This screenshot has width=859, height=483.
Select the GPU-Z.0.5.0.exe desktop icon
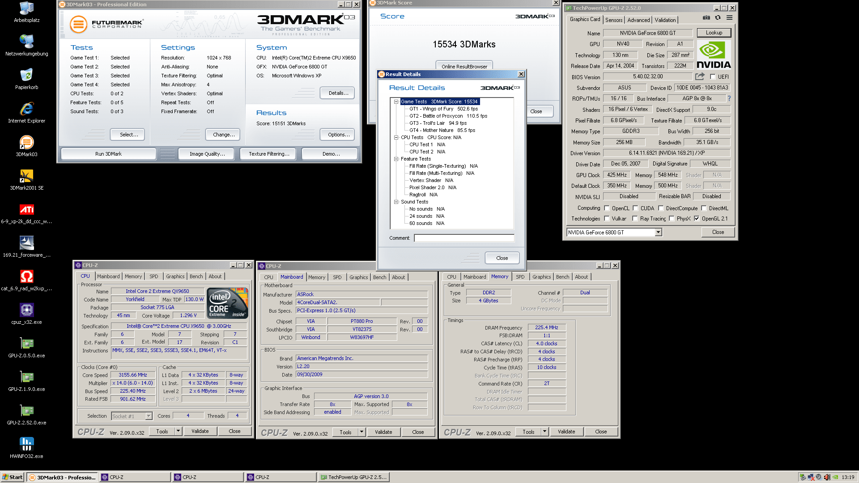pyautogui.click(x=27, y=347)
